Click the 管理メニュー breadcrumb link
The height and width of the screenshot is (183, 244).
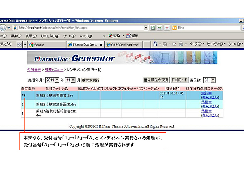[x=54, y=70]
